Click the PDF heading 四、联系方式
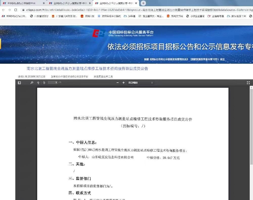Image resolution: width=253 pixels, height=200 pixels. pyautogui.click(x=80, y=193)
